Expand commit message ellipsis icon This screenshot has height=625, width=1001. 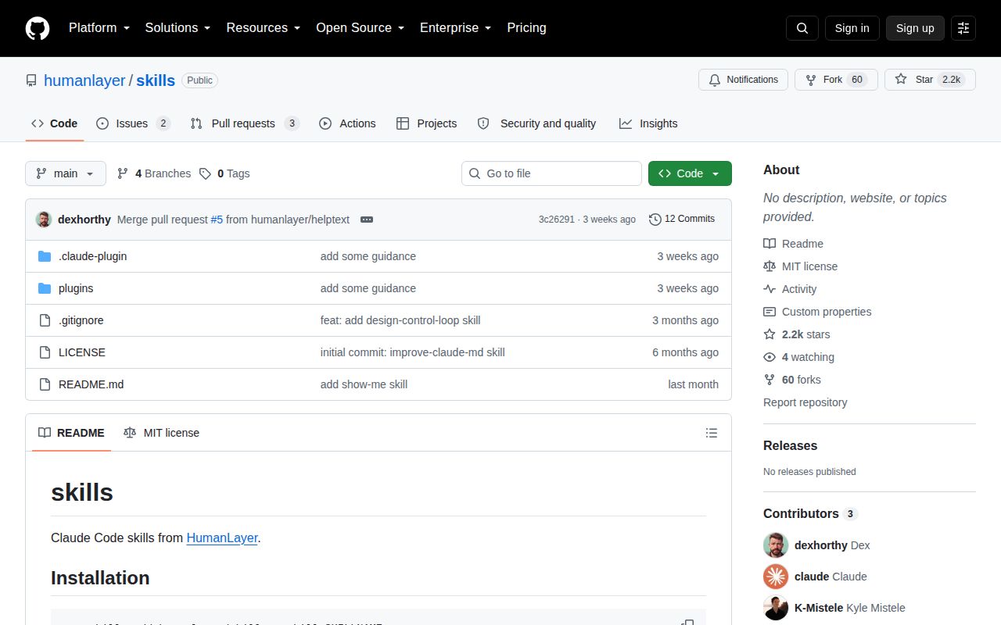(x=367, y=220)
